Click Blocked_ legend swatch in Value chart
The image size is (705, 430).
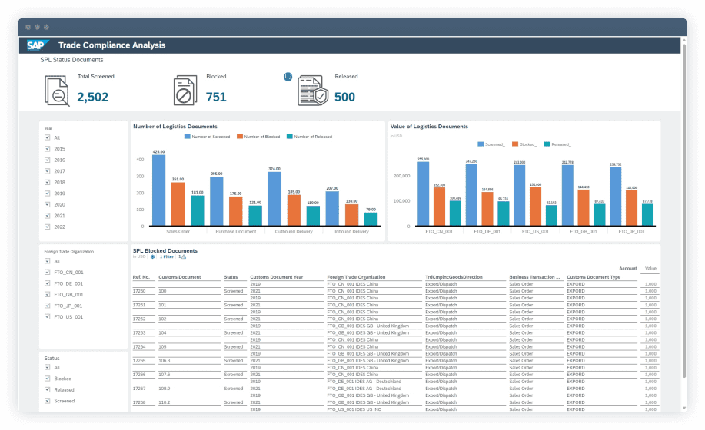click(515, 144)
